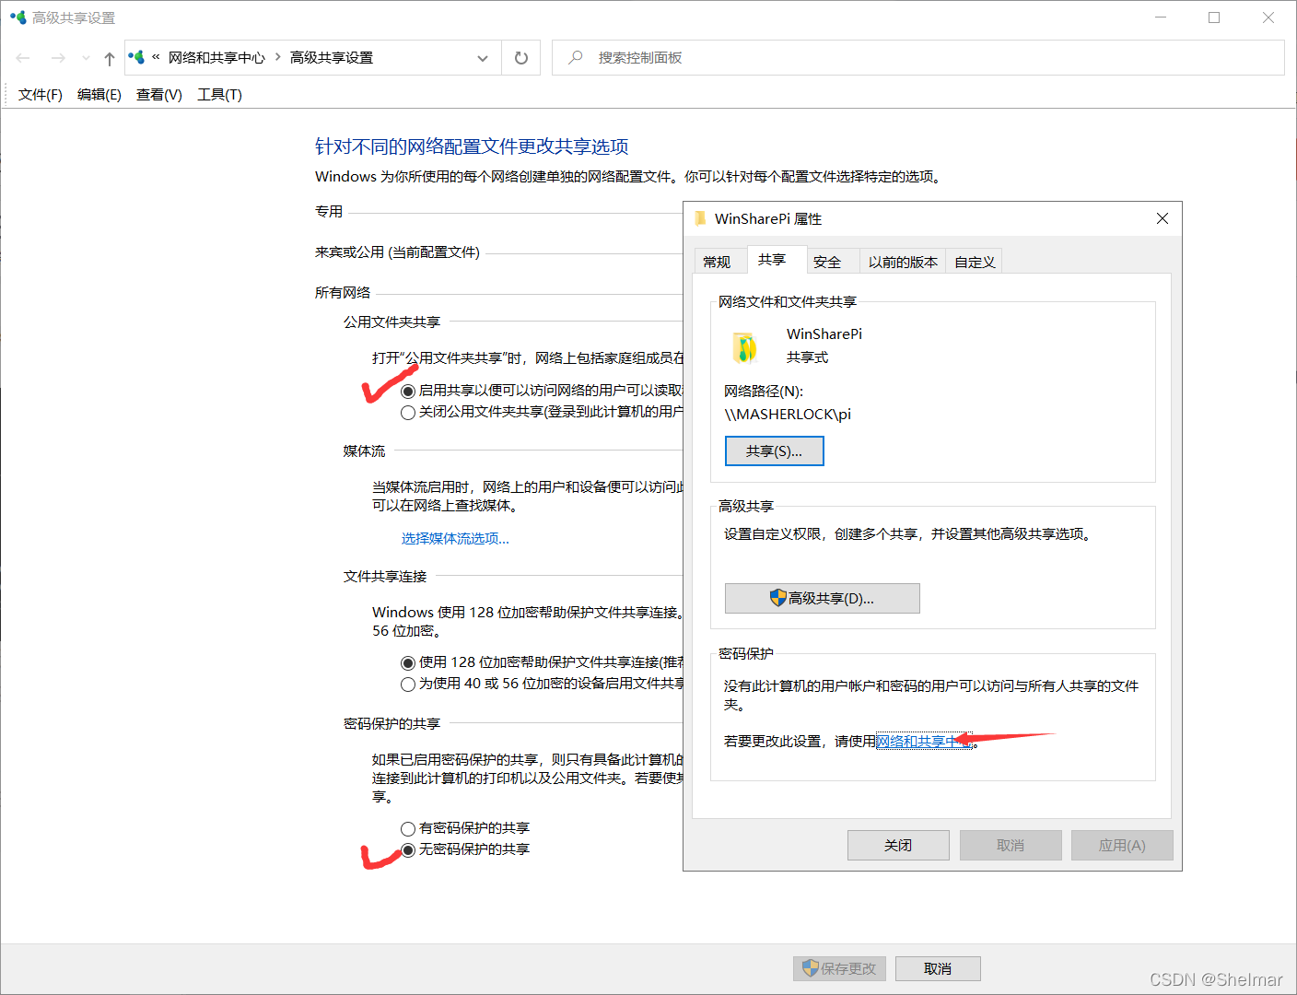Maximize the 高级共享设置 window
1297x995 pixels.
1214,18
